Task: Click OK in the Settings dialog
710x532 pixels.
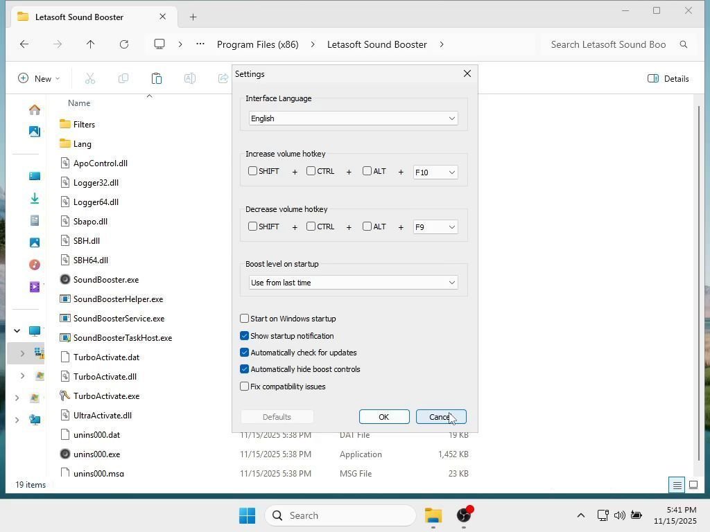Action: coord(384,416)
